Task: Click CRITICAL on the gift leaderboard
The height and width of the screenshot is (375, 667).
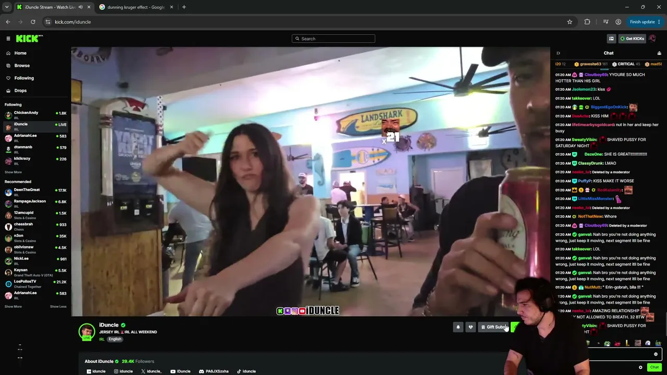Action: coord(626,64)
